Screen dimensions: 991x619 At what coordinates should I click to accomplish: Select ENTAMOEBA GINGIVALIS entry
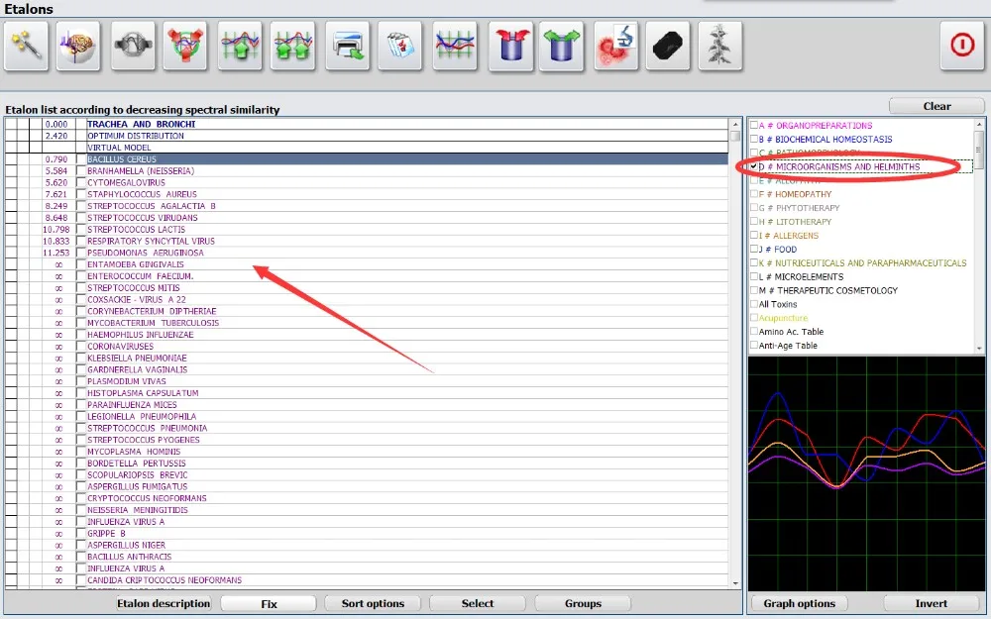[135, 264]
